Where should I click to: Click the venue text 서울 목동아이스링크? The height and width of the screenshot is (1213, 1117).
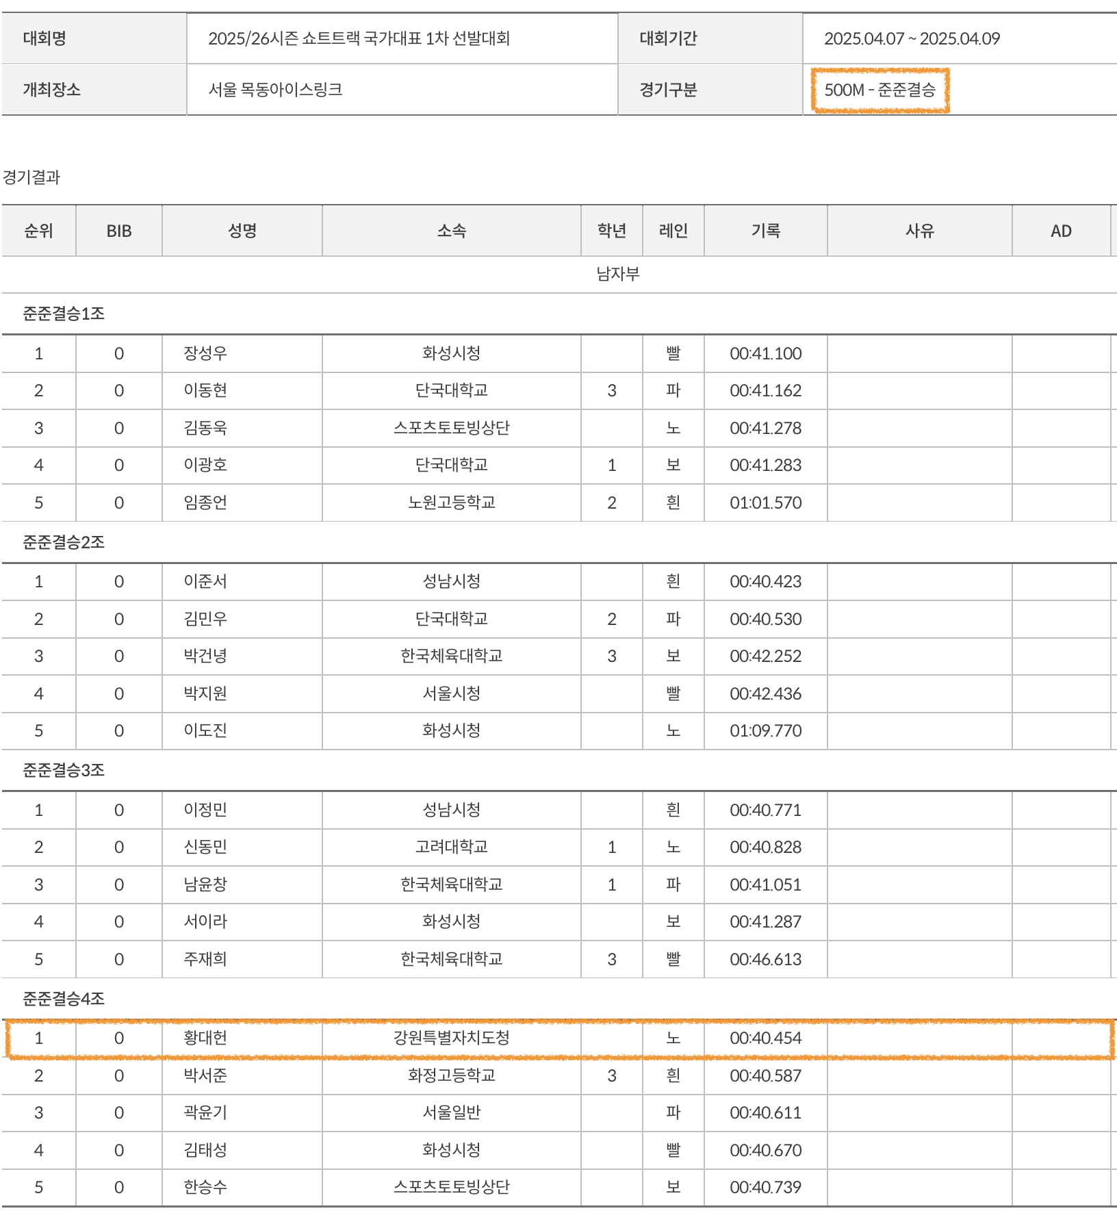pyautogui.click(x=275, y=90)
